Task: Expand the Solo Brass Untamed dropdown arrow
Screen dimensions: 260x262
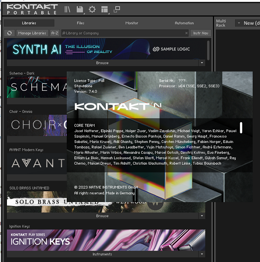Action: coord(202,216)
